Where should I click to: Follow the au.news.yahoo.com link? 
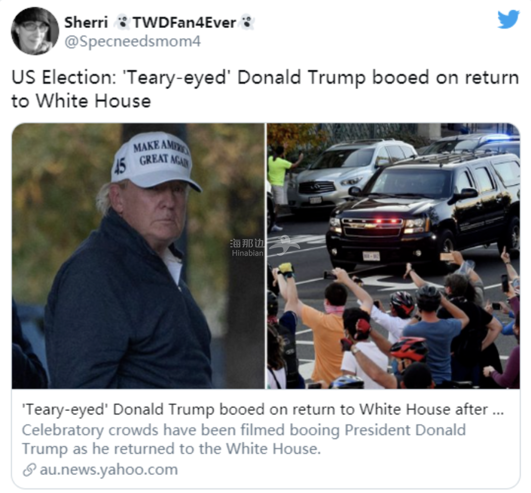109,469
